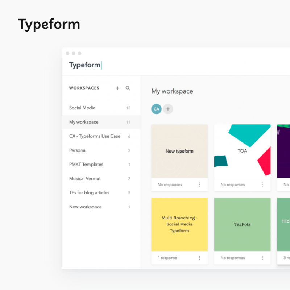Open the PMKT Templates workspace
Viewport: 290px width, 290px height.
click(x=101, y=165)
